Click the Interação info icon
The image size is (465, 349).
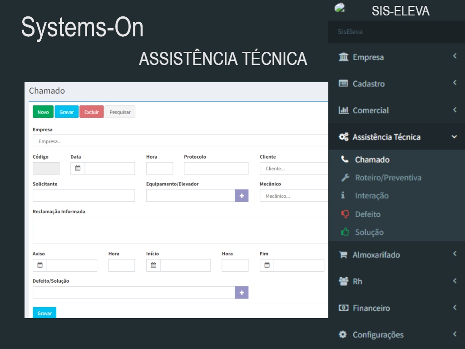pyautogui.click(x=343, y=195)
